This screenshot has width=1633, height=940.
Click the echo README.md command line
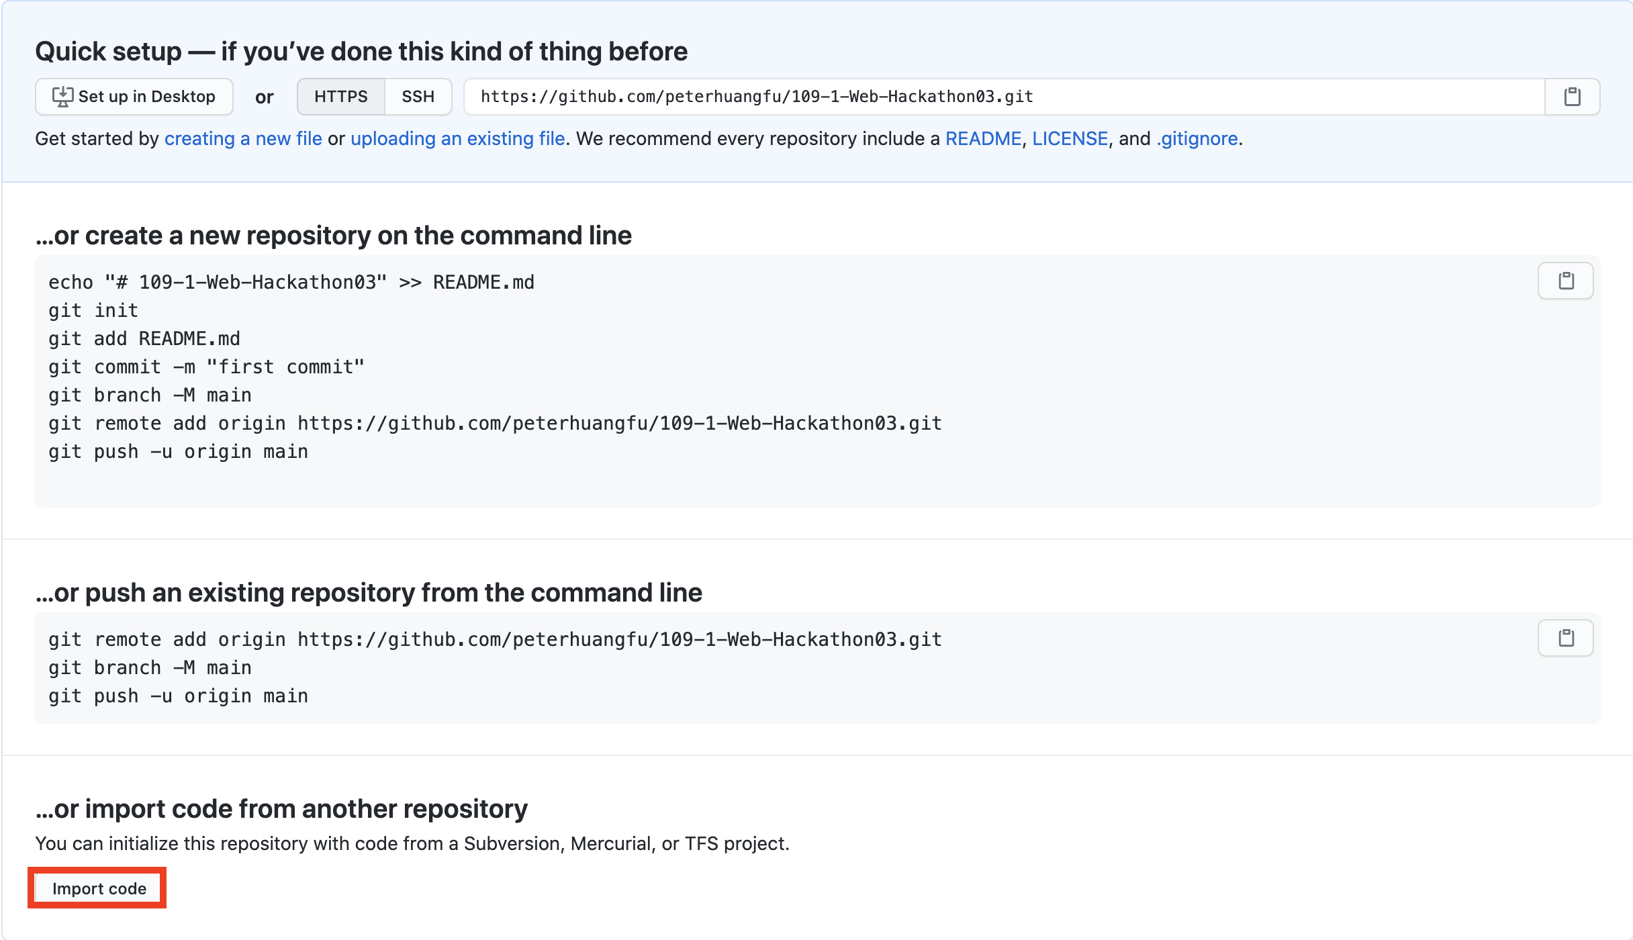click(291, 283)
